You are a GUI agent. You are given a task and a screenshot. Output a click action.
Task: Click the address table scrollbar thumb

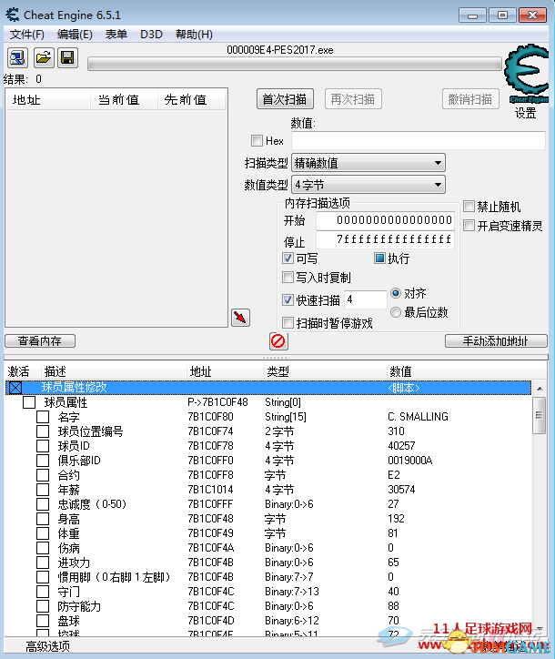pyautogui.click(x=539, y=415)
